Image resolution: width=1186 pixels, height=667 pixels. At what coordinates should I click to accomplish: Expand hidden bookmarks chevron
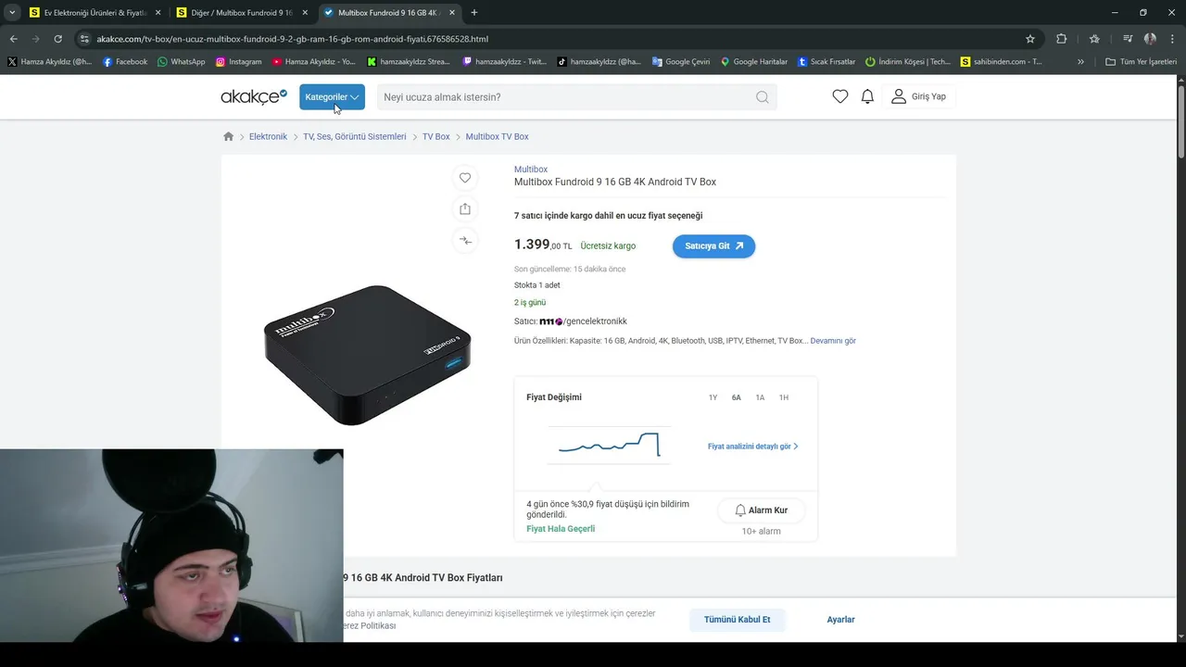point(1080,62)
